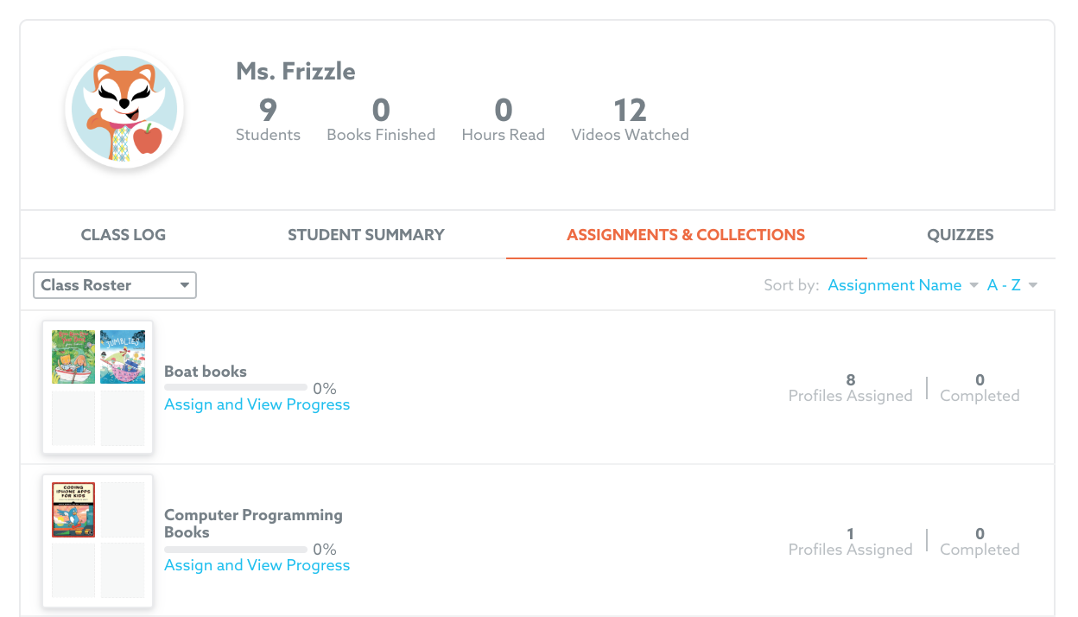
Task: Click Ms. Frizzle's fox avatar
Action: (x=126, y=110)
